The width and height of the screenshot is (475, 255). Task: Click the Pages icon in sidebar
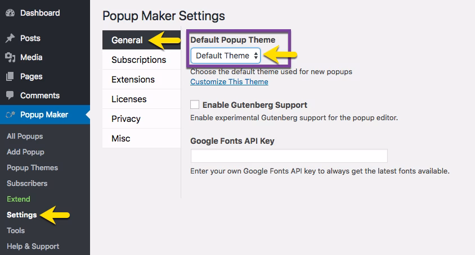pos(10,76)
